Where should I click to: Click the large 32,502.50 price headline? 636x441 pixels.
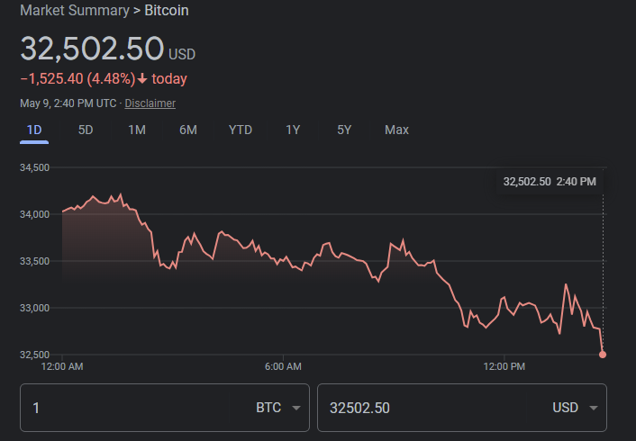coord(92,49)
